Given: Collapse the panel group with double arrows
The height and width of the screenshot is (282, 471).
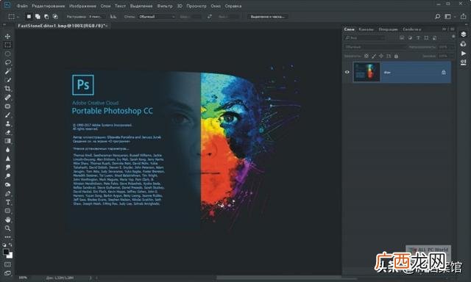Looking at the screenshot, I should (444, 29).
